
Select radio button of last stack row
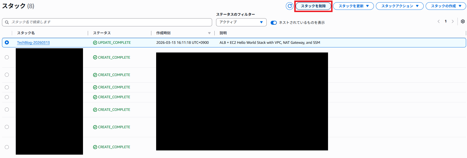[x=7, y=147]
